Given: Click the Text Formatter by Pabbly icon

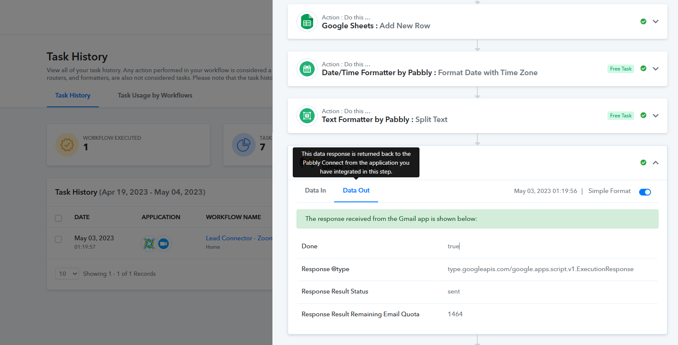Looking at the screenshot, I should click(307, 116).
